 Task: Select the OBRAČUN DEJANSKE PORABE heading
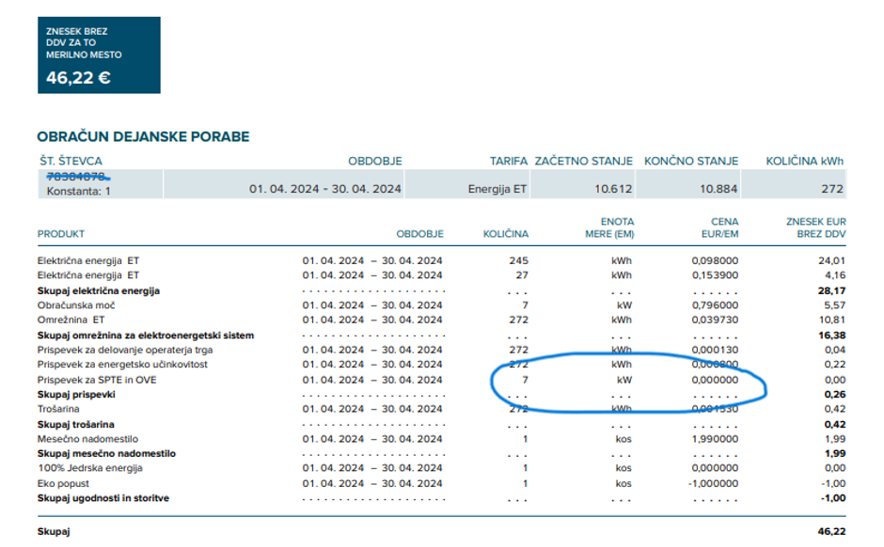coord(143,137)
